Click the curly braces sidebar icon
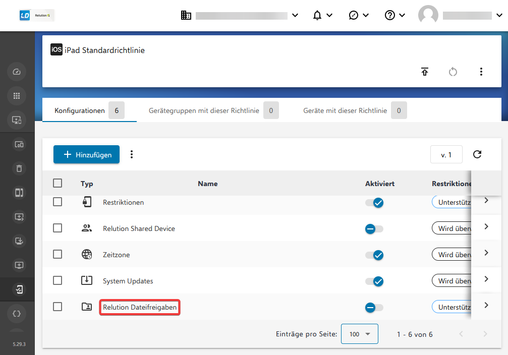Viewport: 508px width, 355px height. [x=17, y=314]
